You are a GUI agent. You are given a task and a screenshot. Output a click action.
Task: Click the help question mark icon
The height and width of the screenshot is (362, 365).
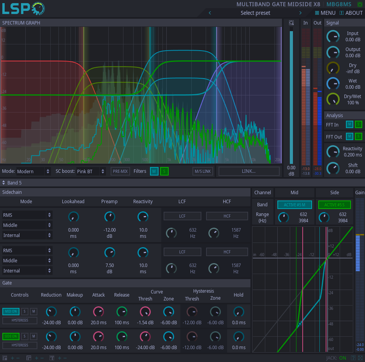pos(353,358)
